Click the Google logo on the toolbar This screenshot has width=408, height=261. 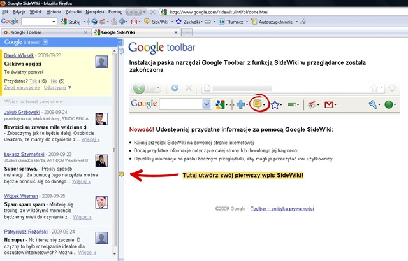click(10, 22)
